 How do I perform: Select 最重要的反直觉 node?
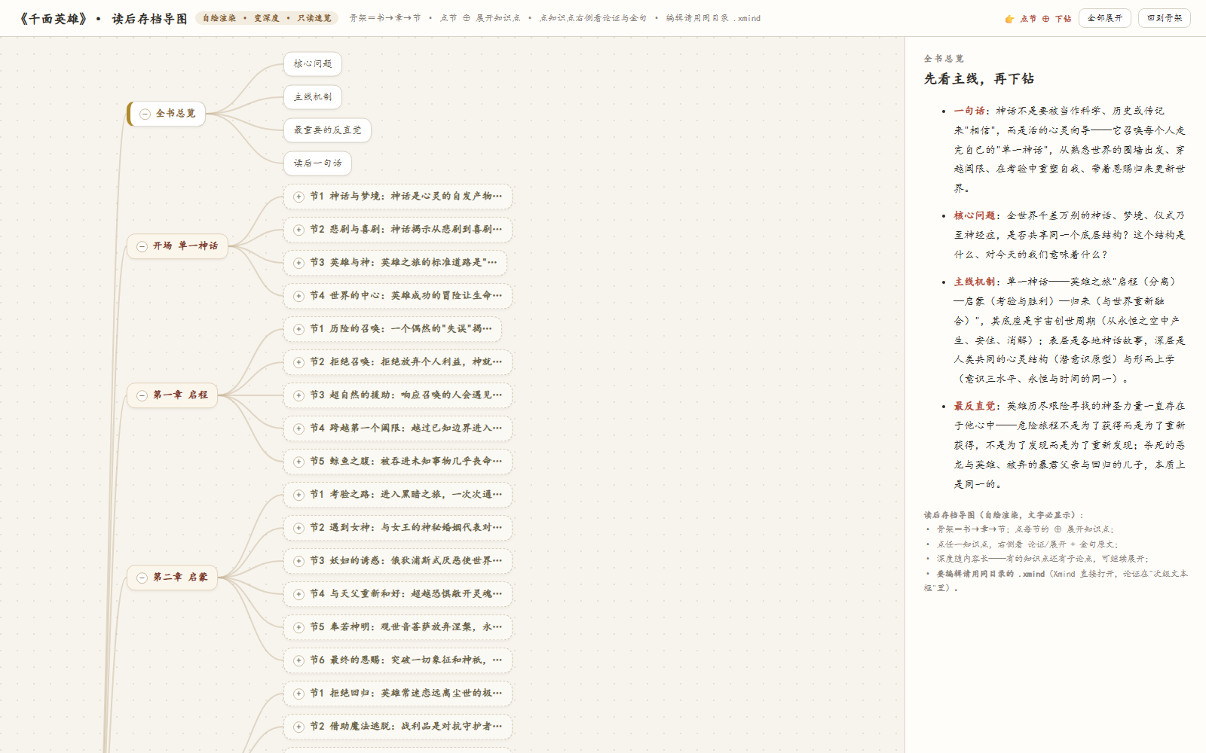coord(327,130)
